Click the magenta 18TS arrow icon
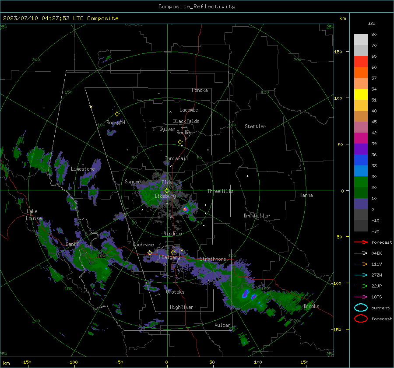 361,297
